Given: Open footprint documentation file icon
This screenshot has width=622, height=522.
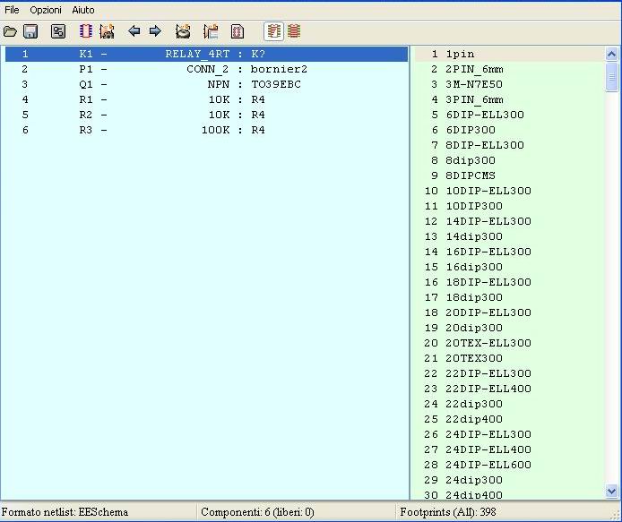Looking at the screenshot, I should [x=238, y=31].
